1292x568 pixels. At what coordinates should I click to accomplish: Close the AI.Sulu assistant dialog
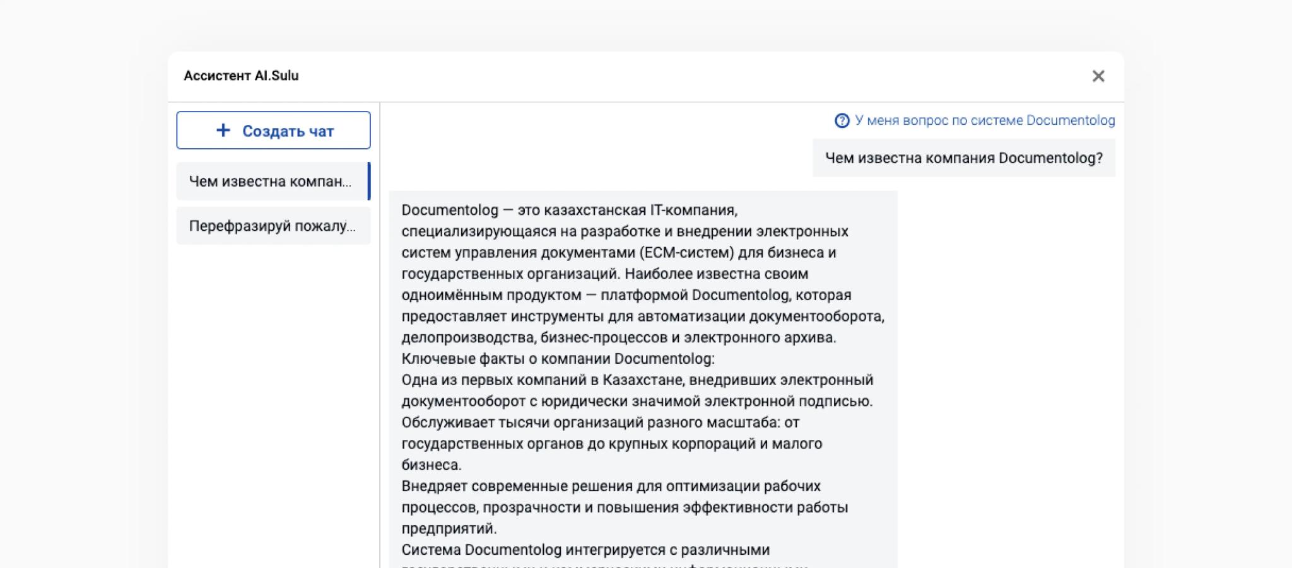(x=1098, y=76)
